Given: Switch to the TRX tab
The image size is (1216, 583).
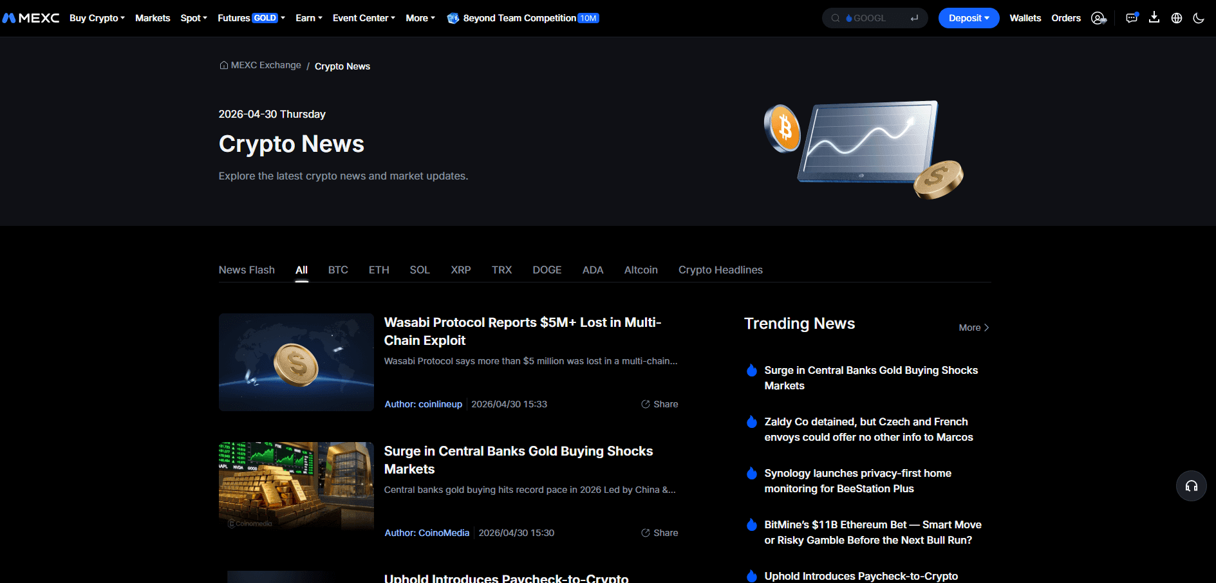Looking at the screenshot, I should point(502,270).
